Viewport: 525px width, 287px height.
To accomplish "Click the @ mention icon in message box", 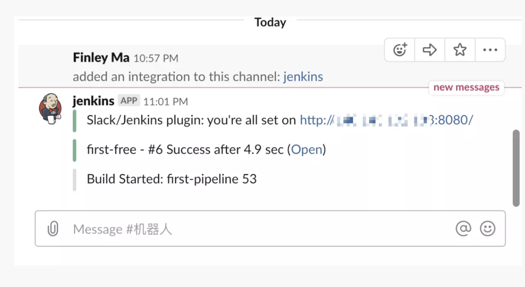I will point(463,229).
